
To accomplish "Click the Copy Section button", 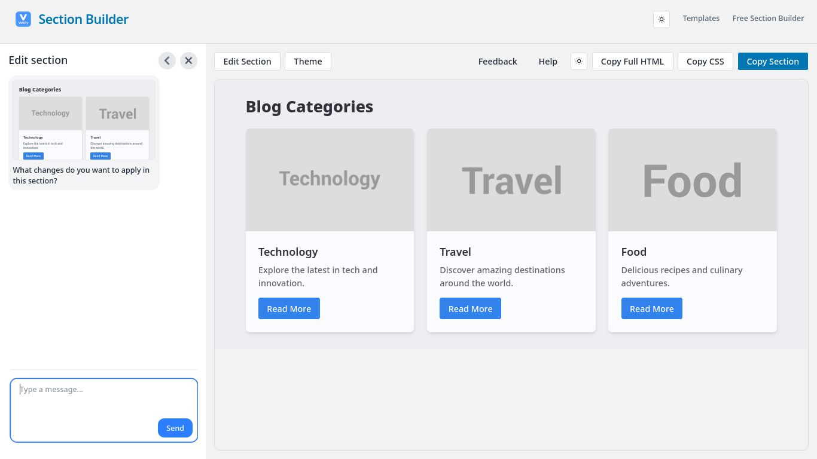I will click(773, 62).
